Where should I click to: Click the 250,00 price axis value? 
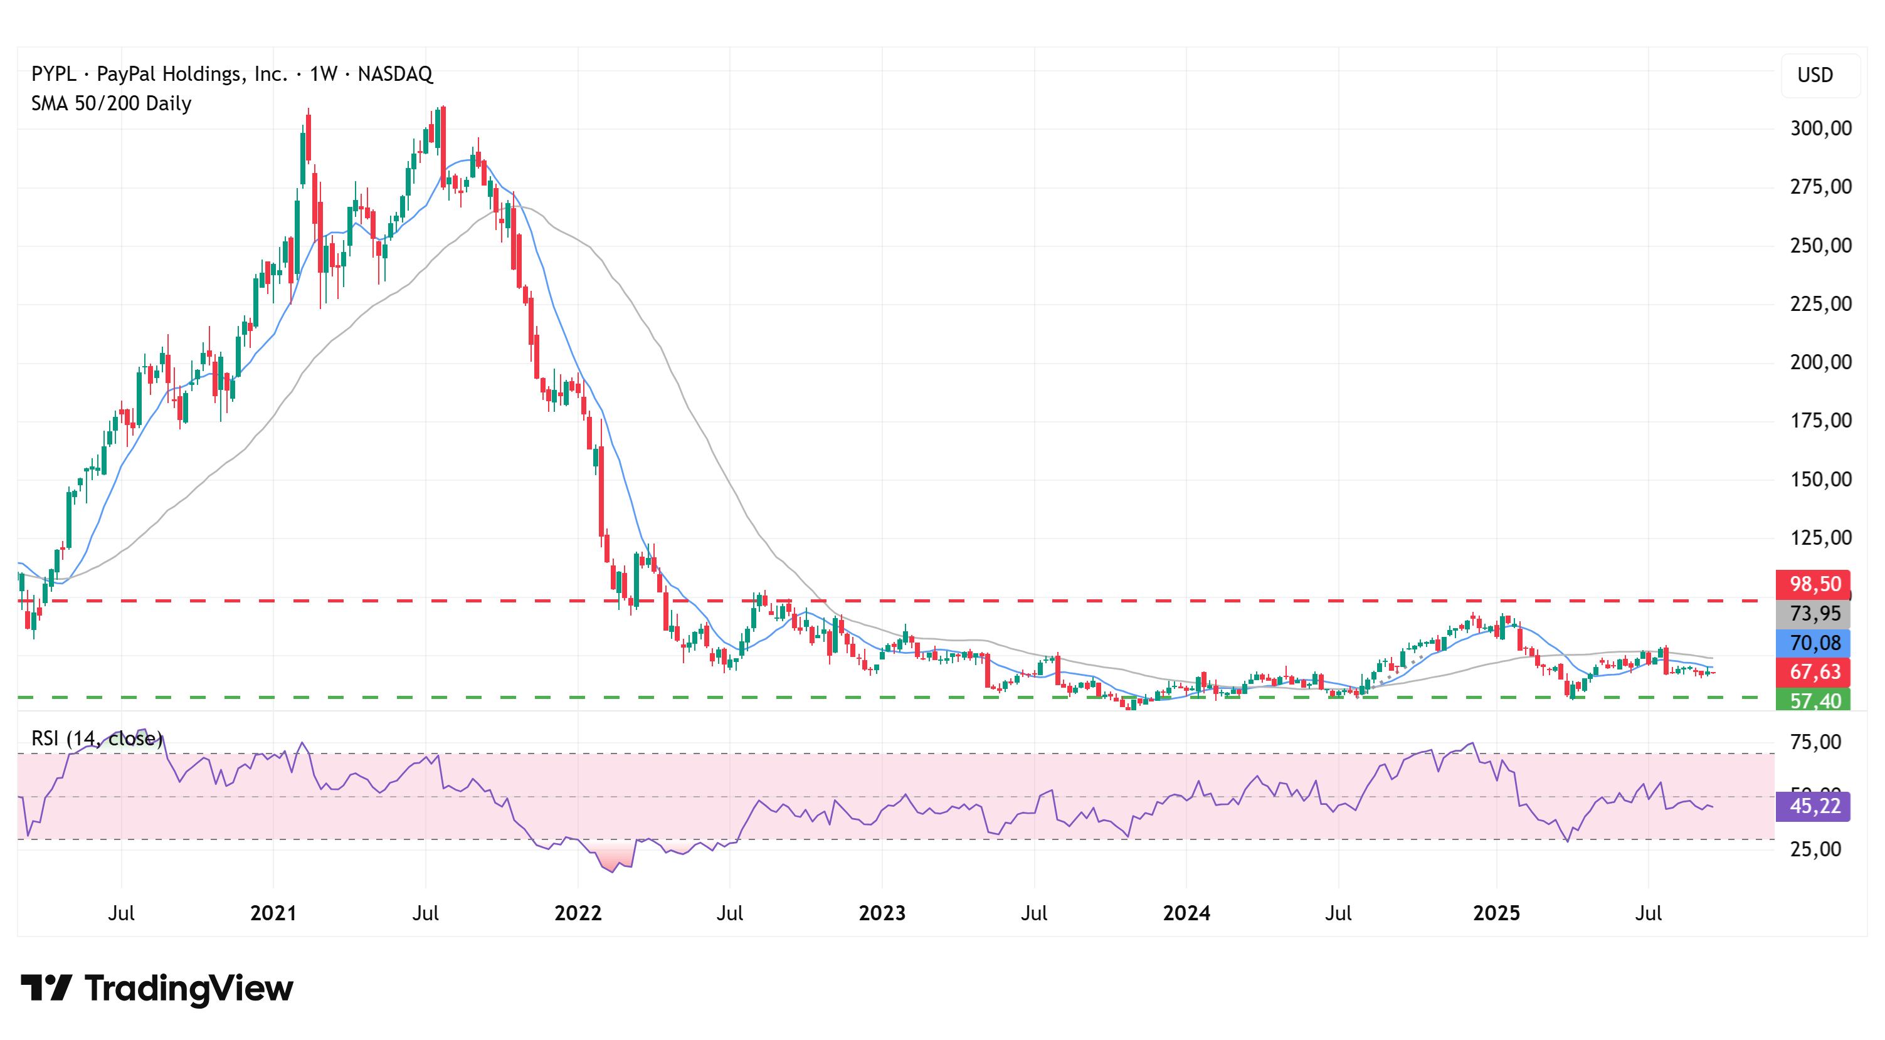point(1820,246)
